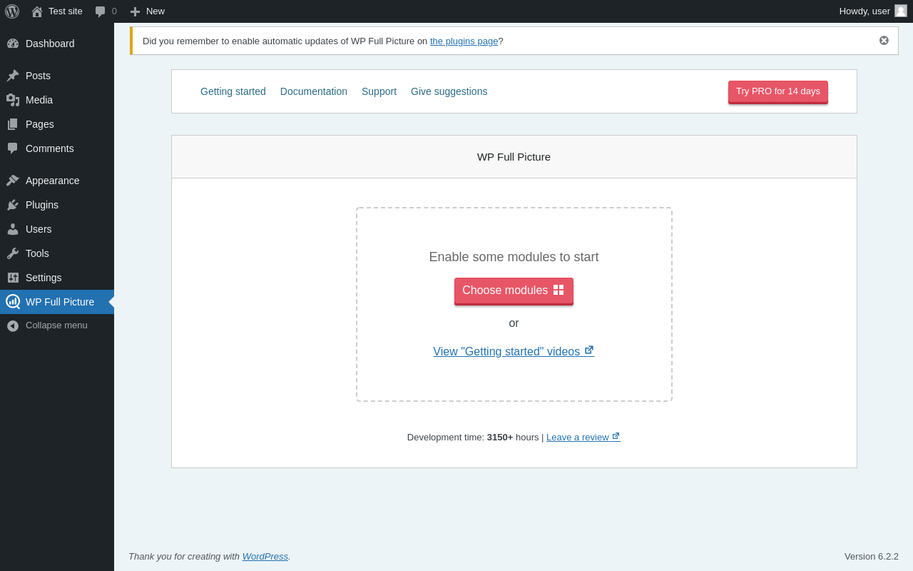Open the Give suggestions link
The width and height of the screenshot is (913, 571).
coord(449,91)
